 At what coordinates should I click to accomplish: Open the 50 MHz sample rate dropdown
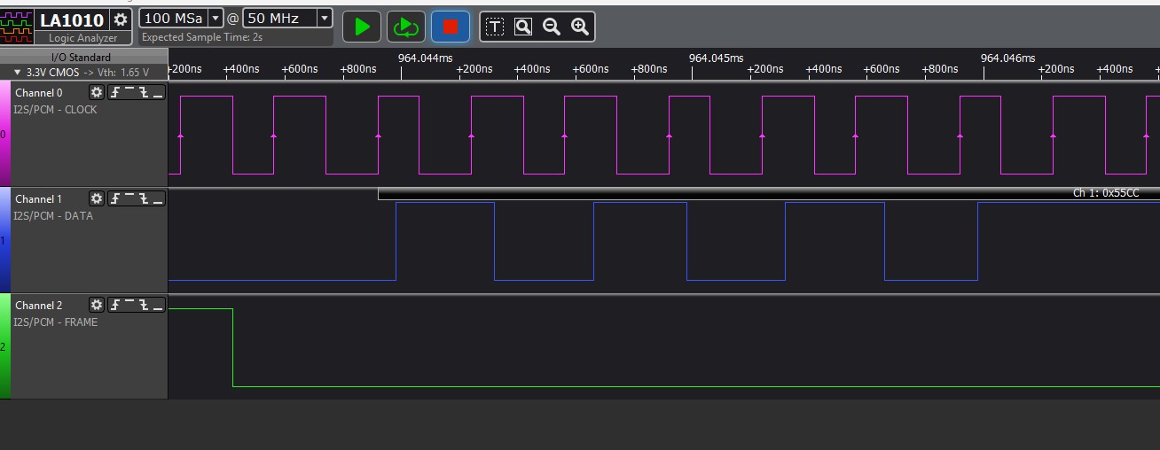click(x=325, y=19)
